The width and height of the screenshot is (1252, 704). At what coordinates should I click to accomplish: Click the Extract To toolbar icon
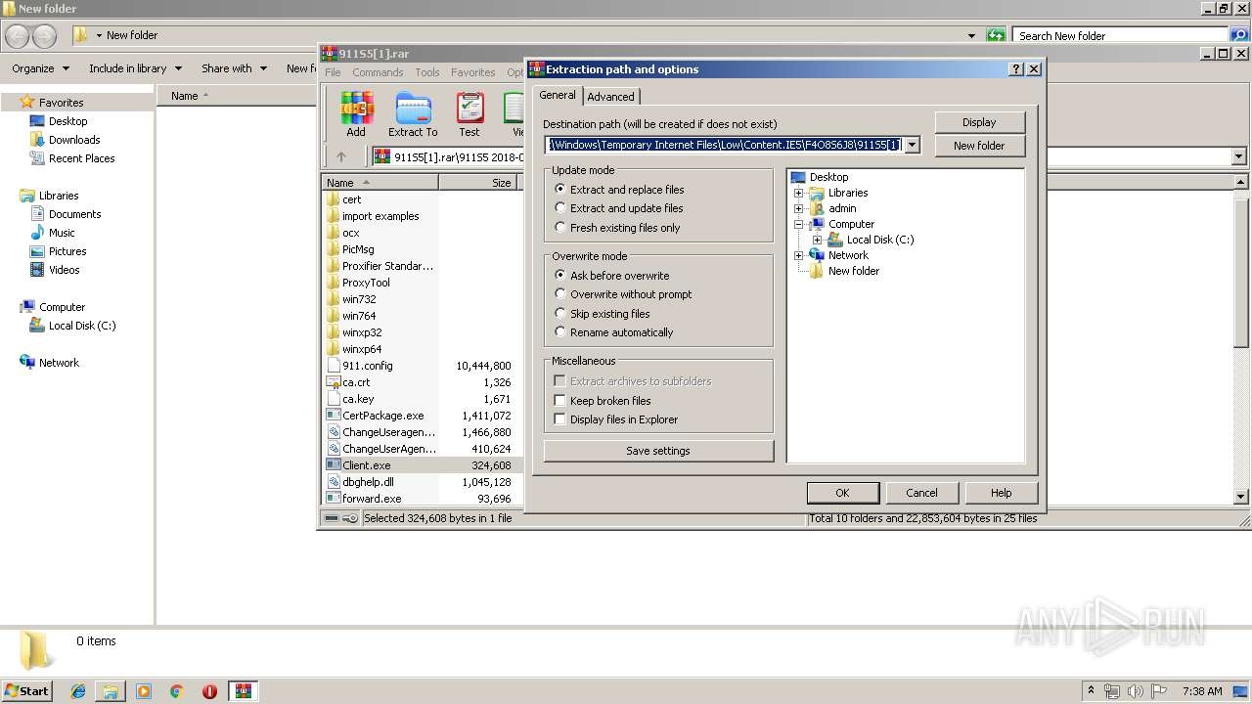pyautogui.click(x=413, y=114)
